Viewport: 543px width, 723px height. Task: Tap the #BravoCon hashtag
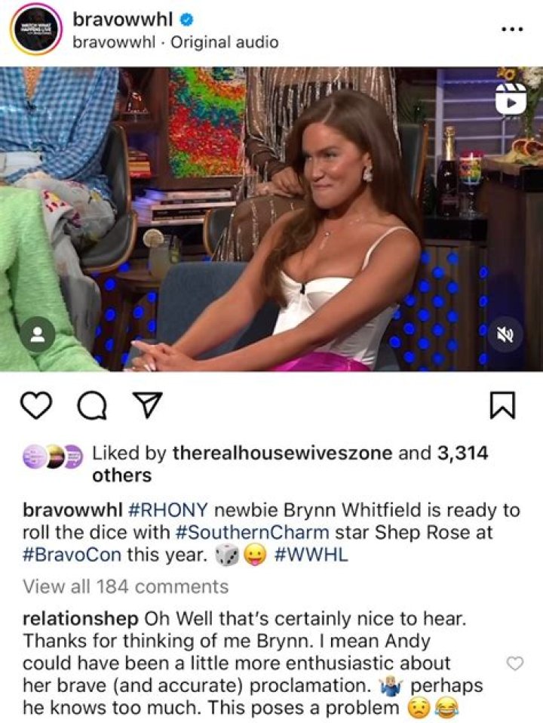coord(72,554)
